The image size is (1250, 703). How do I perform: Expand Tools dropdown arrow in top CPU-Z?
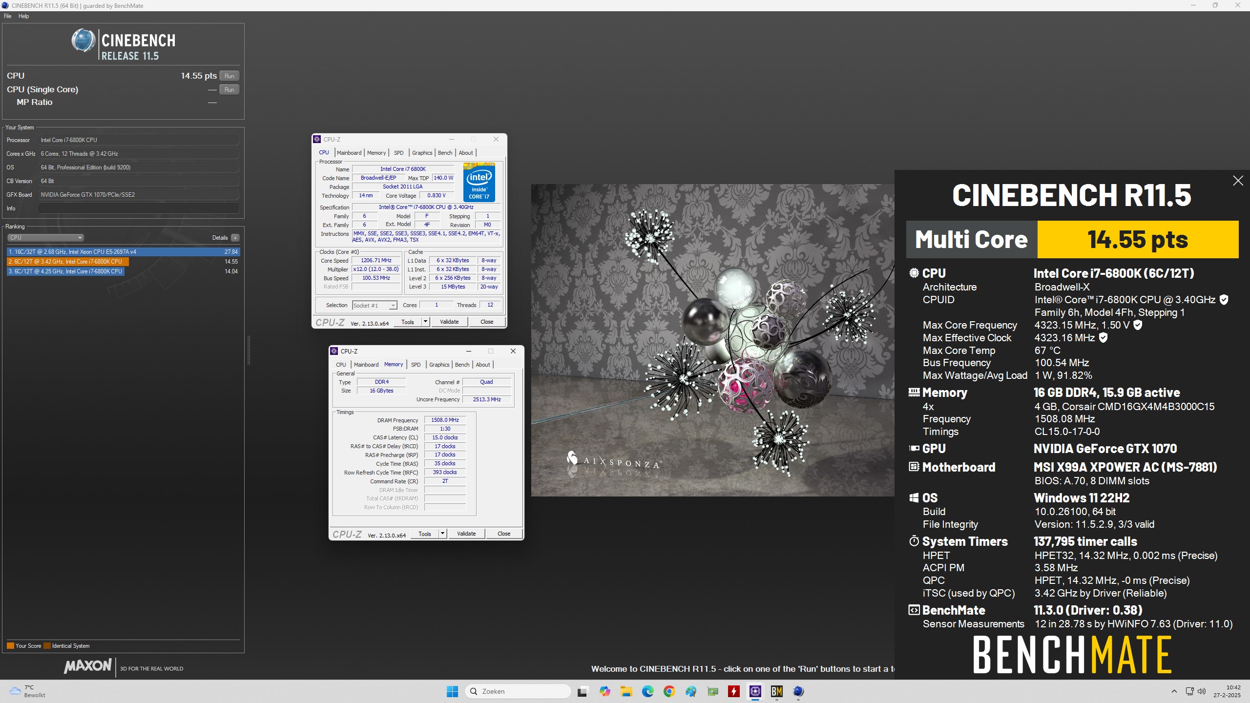coord(425,322)
